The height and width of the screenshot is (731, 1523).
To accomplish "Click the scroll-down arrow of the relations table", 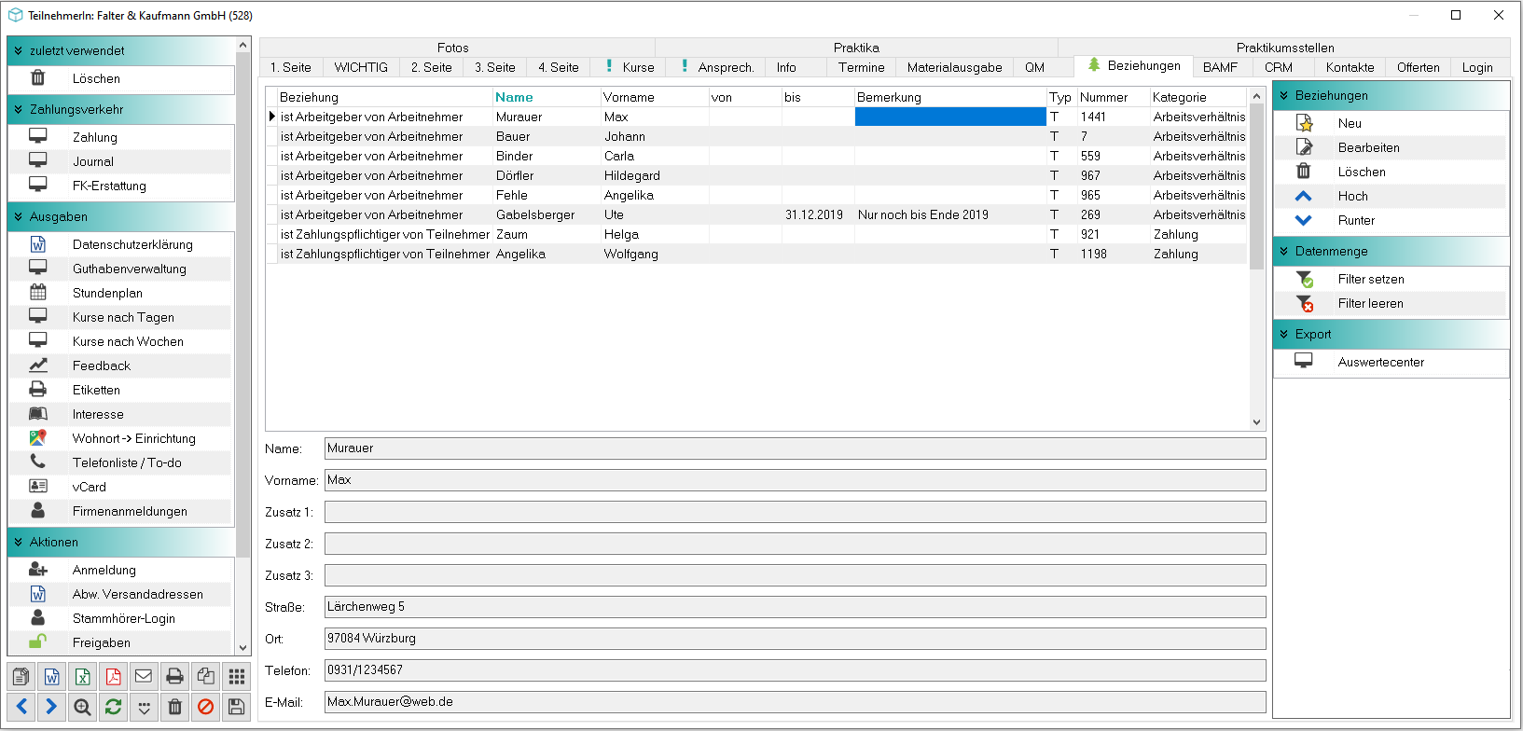I will (1256, 422).
